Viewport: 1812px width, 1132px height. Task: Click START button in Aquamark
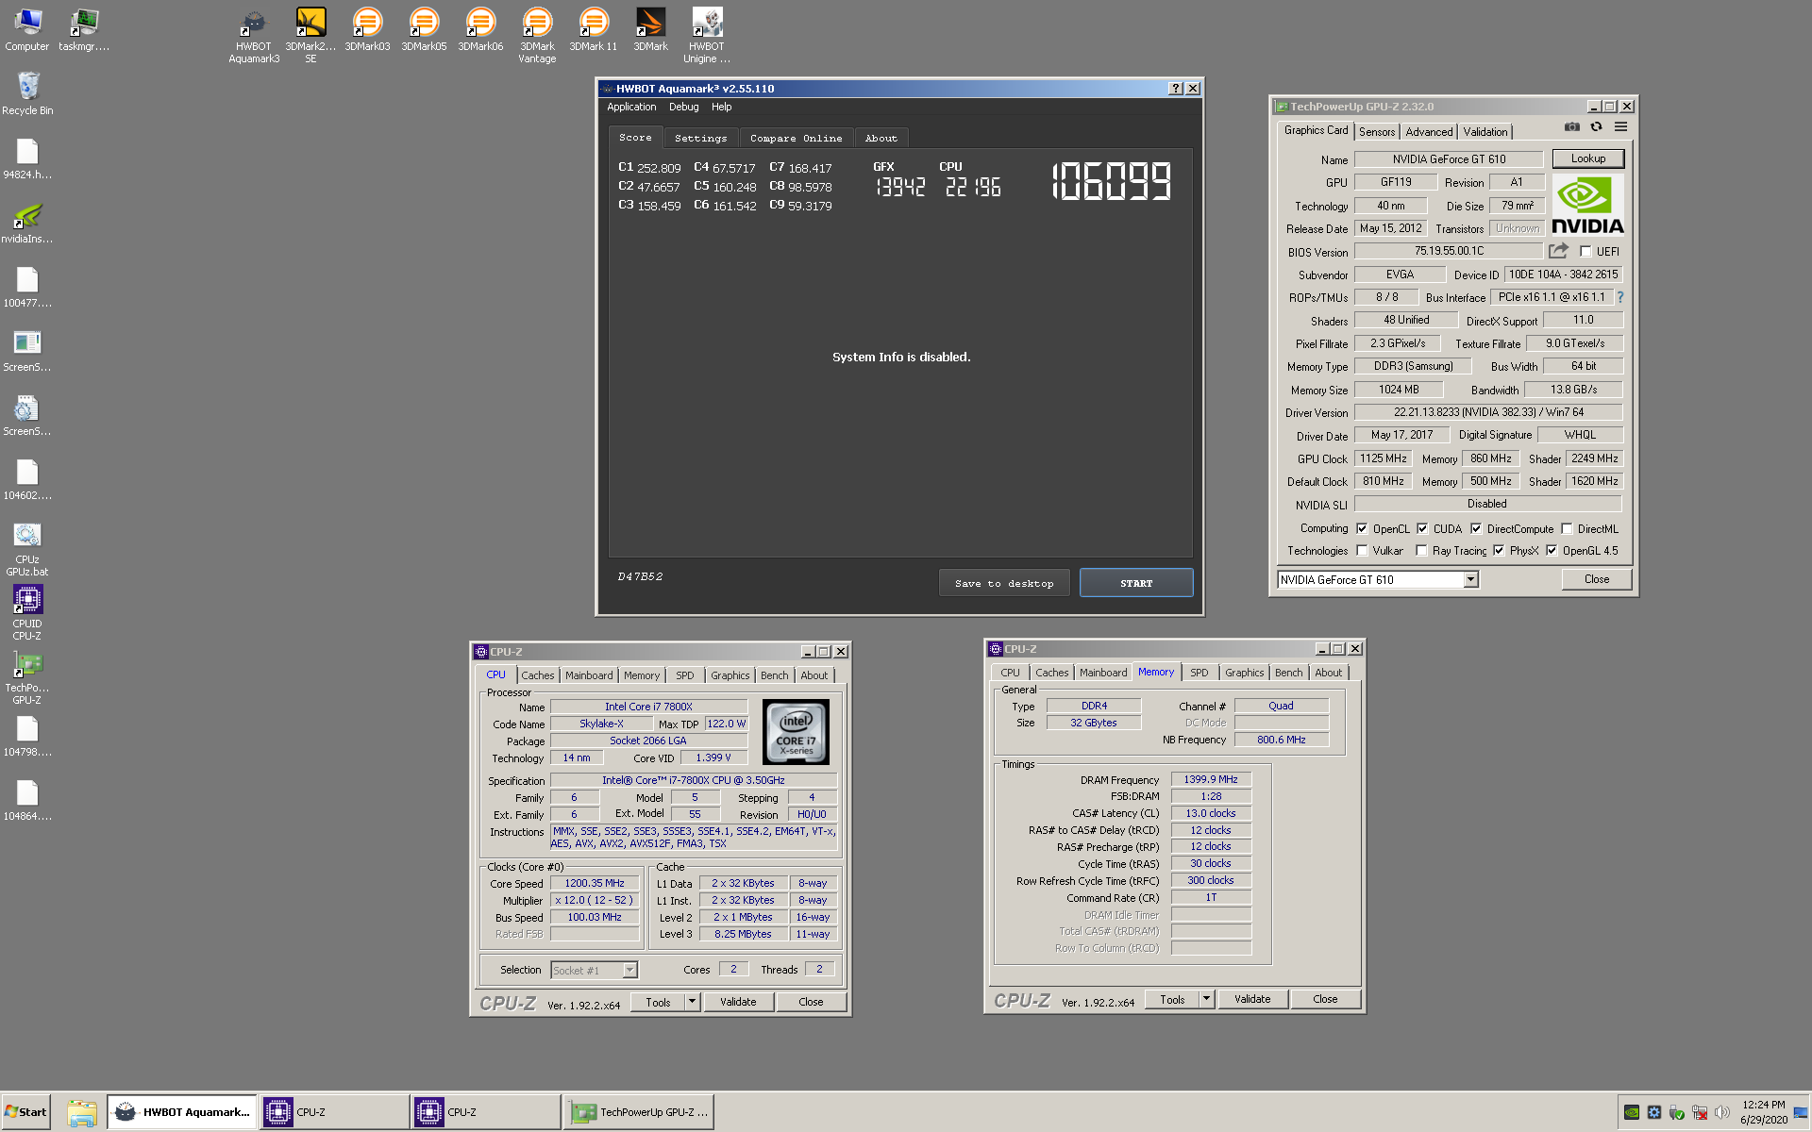point(1136,583)
